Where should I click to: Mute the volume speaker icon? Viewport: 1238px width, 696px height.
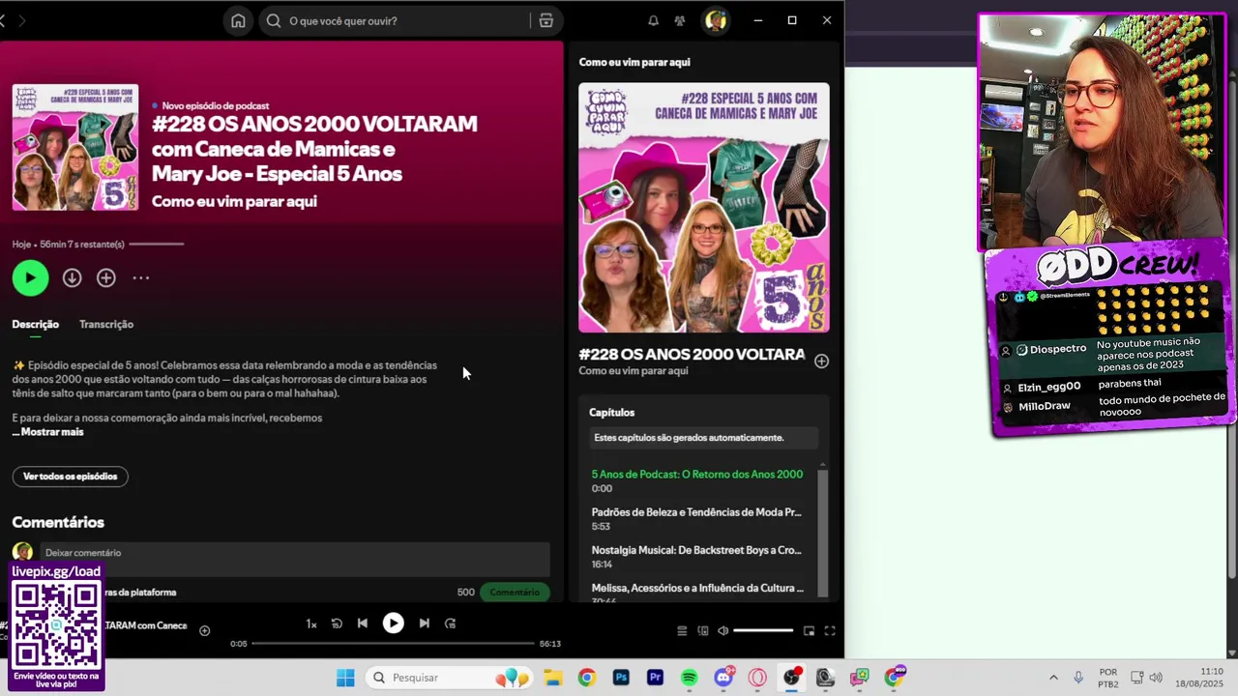pos(722,631)
